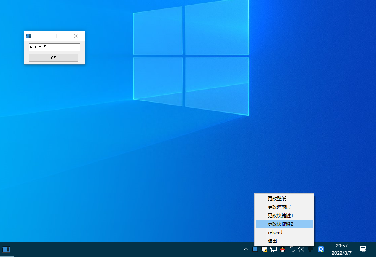Switch input method via the 中 indicator

[310, 250]
